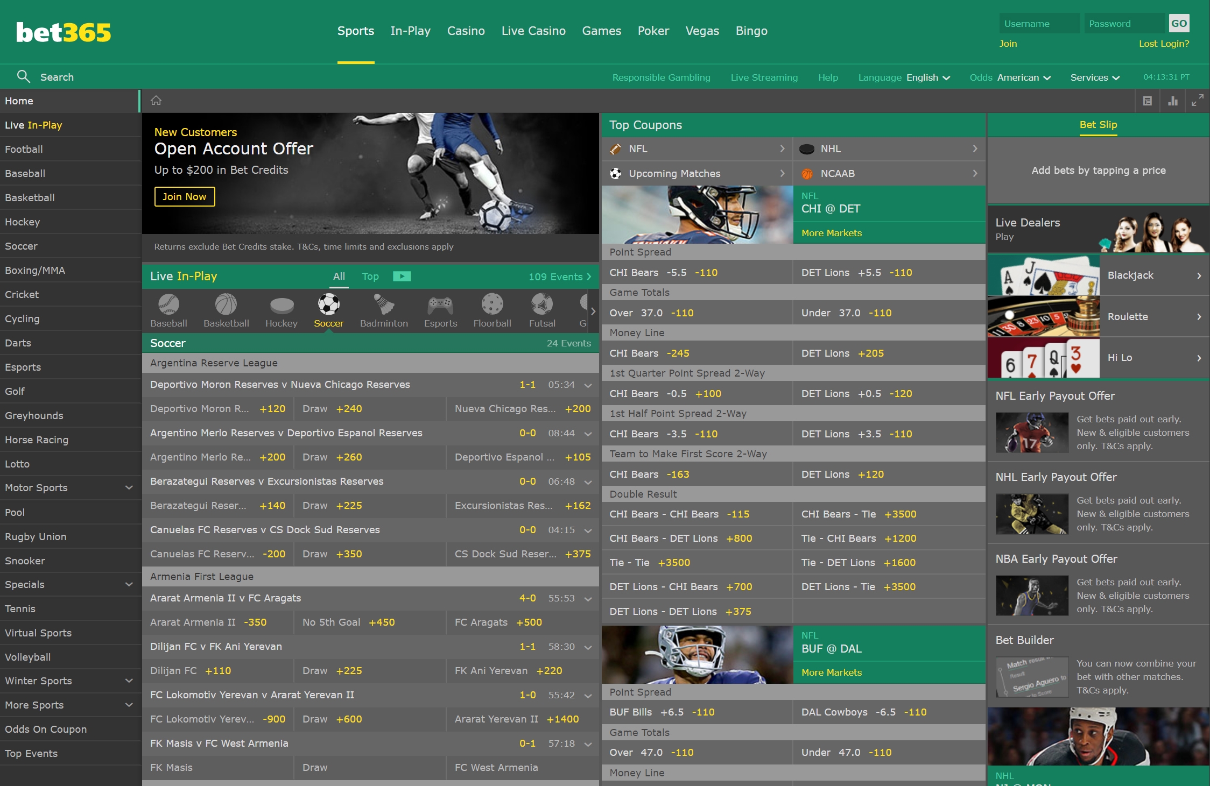The width and height of the screenshot is (1210, 786).
Task: Select the Floorball icon
Action: 492,305
